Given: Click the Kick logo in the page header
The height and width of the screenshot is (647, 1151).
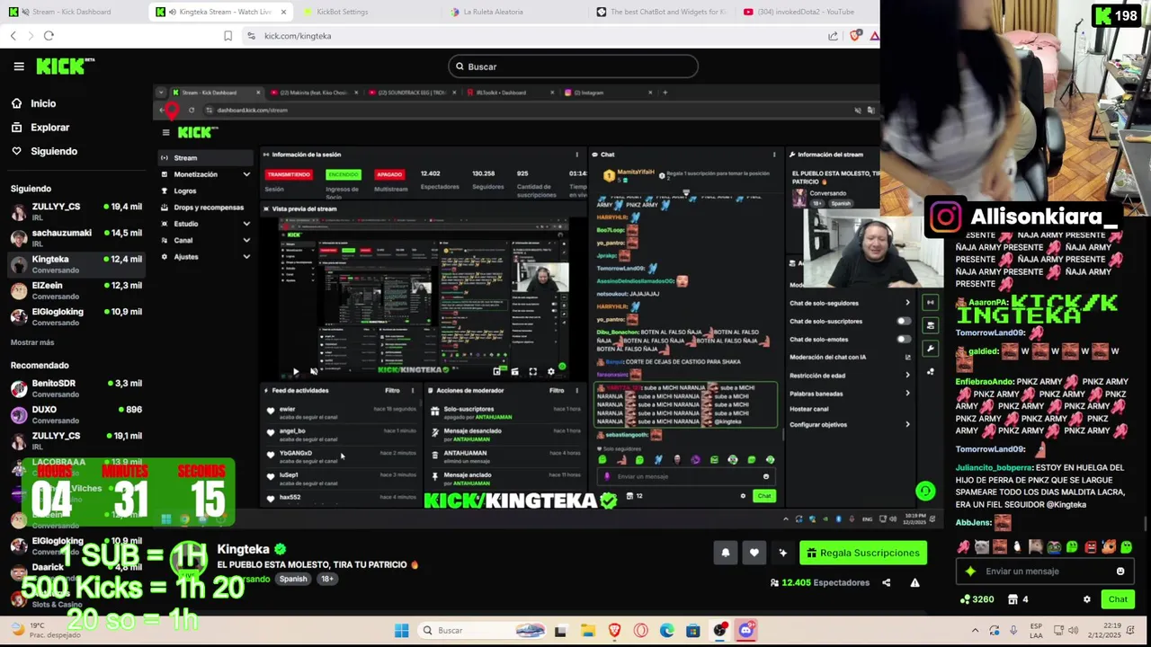Looking at the screenshot, I should click(x=65, y=66).
